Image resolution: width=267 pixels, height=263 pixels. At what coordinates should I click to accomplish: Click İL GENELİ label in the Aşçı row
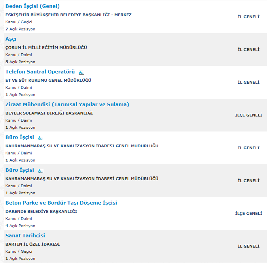pyautogui.click(x=248, y=50)
